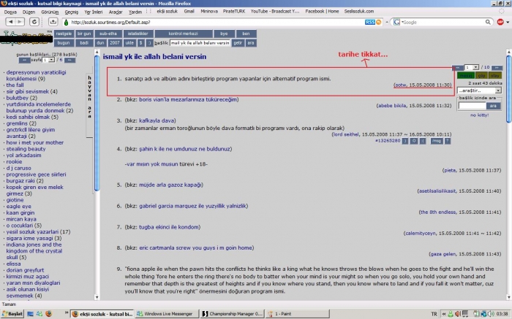Go to next topics page in left panel

pyautogui.click(x=70, y=61)
